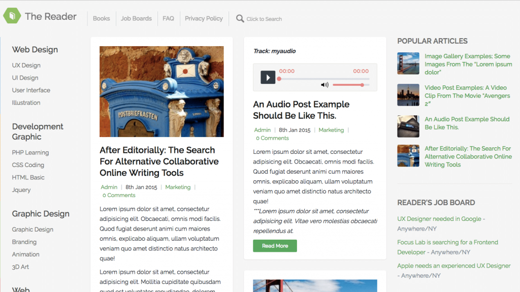This screenshot has height=292, width=520.
Task: Open Animation category link
Action: coord(25,254)
